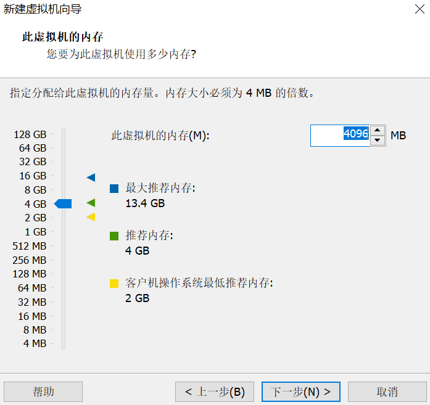Image resolution: width=430 pixels, height=405 pixels.
Task: Click the 64 MB slider scale label
Action: (32, 288)
